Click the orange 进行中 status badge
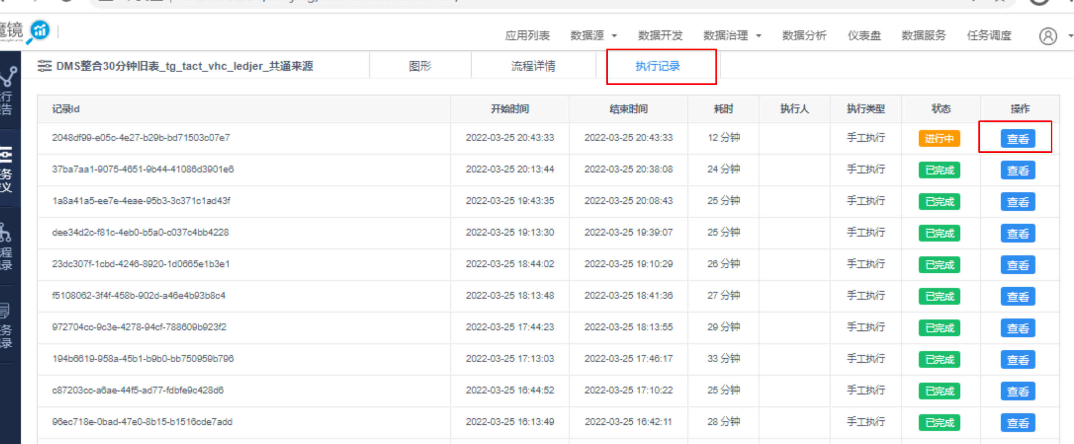Screen dimensions: 1074x444 point(939,139)
